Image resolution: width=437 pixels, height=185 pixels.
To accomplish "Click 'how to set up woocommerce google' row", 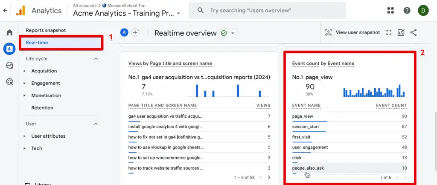I will coord(199,158).
